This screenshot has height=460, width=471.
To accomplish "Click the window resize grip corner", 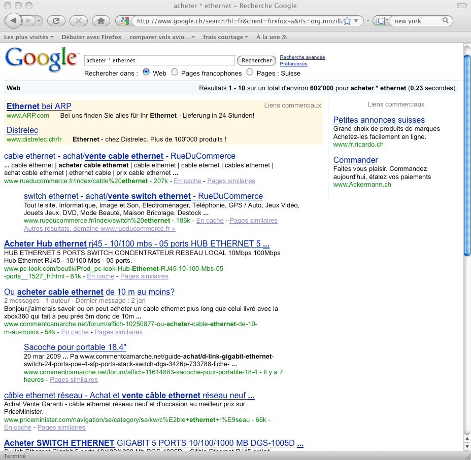I will (467, 456).
